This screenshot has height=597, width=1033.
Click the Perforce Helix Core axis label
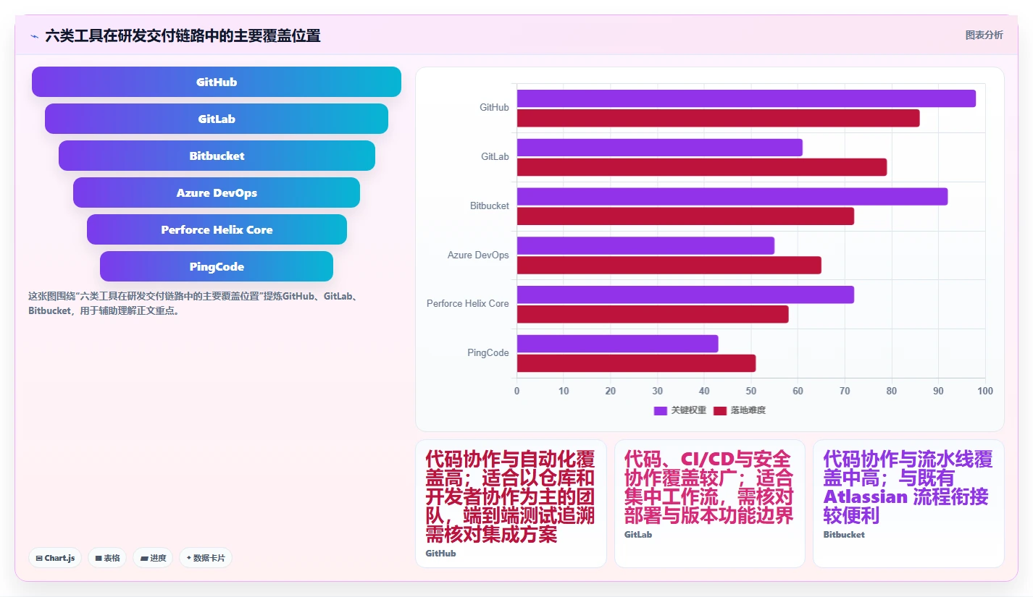pyautogui.click(x=468, y=303)
